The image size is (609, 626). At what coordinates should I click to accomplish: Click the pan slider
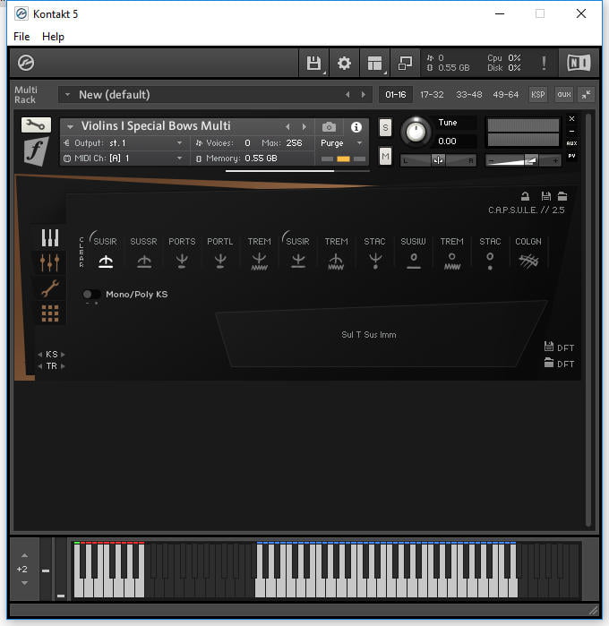[x=438, y=160]
